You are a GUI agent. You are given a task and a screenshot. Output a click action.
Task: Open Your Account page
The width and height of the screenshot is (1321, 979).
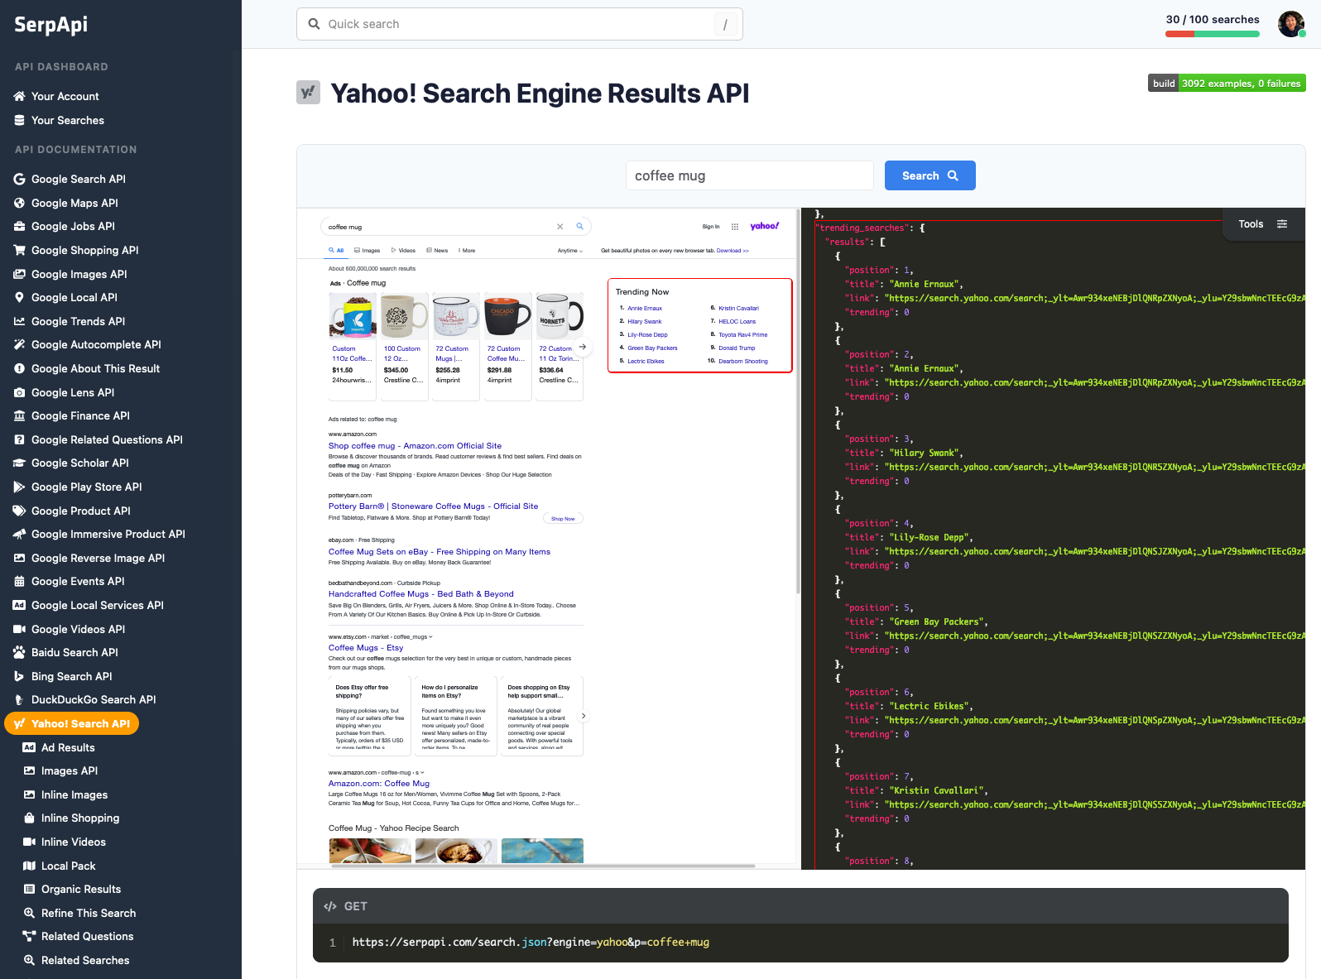click(x=65, y=96)
